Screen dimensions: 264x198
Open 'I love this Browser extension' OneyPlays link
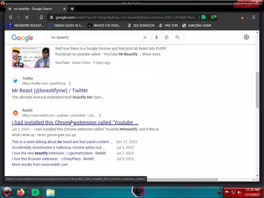click(x=53, y=159)
